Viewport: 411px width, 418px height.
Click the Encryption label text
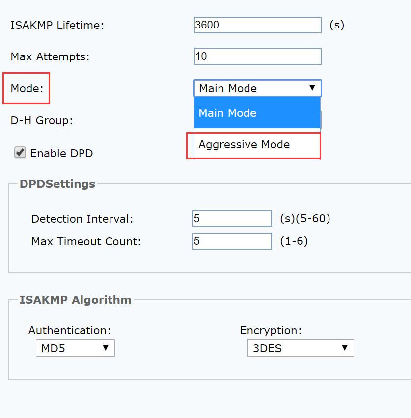[x=271, y=330]
